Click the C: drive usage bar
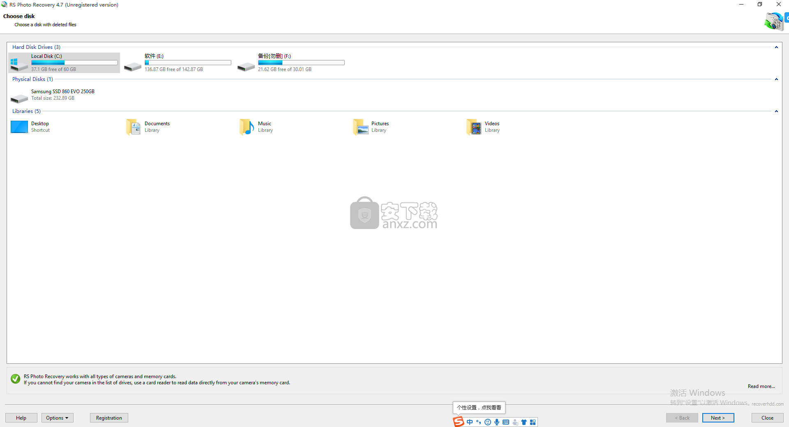The image size is (789, 427). (74, 63)
